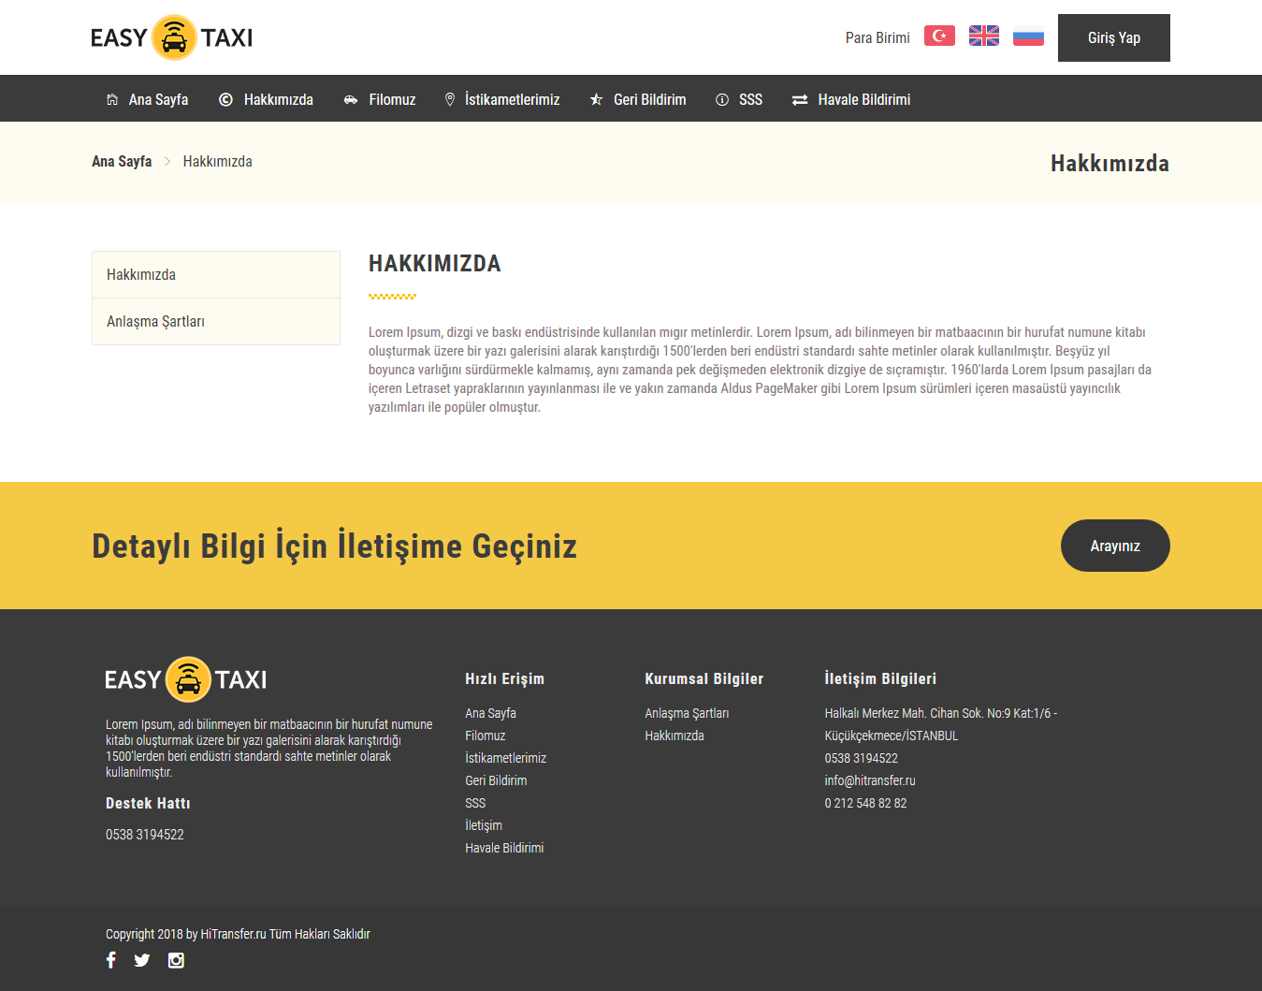Viewport: 1262px width, 991px height.
Task: Click Ana Sayfa in the breadcrumb
Action: pos(122,161)
